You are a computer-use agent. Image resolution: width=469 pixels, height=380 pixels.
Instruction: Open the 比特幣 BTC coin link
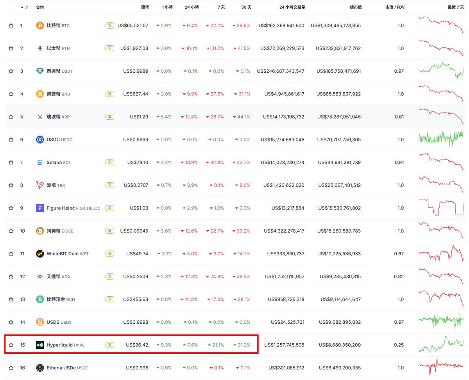[58, 26]
